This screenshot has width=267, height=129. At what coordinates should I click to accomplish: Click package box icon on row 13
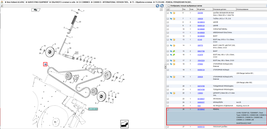point(174,40)
